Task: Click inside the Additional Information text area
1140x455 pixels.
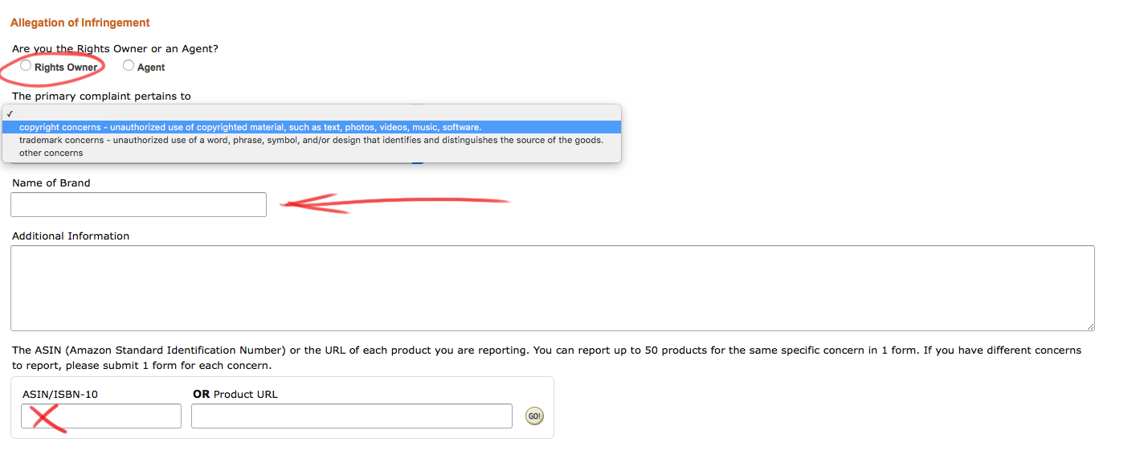Action: tap(553, 288)
